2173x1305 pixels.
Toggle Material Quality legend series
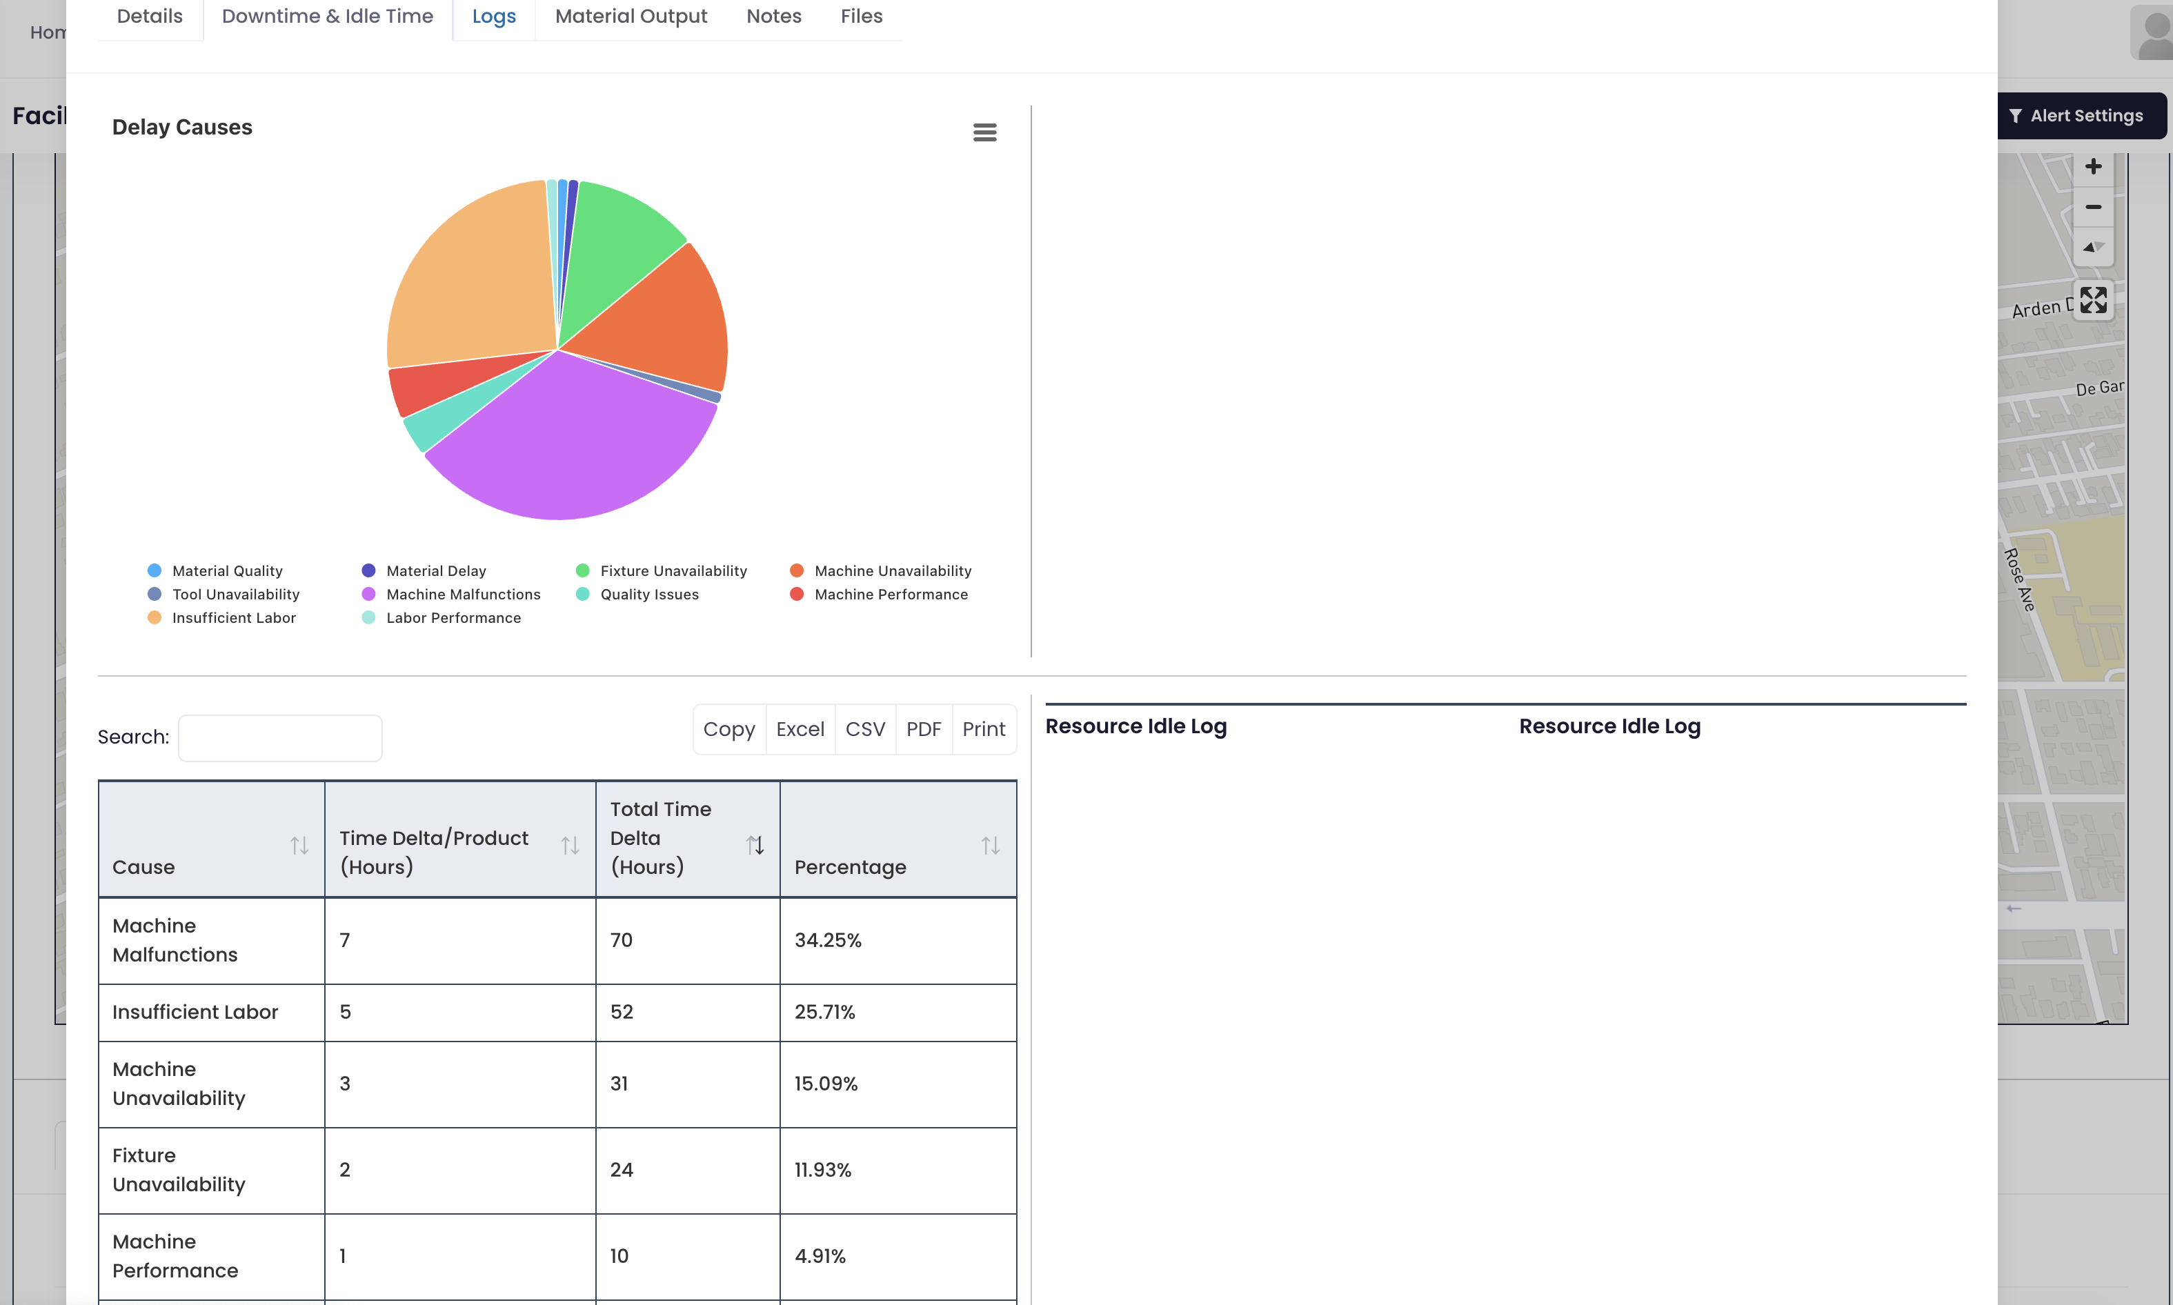(x=227, y=570)
